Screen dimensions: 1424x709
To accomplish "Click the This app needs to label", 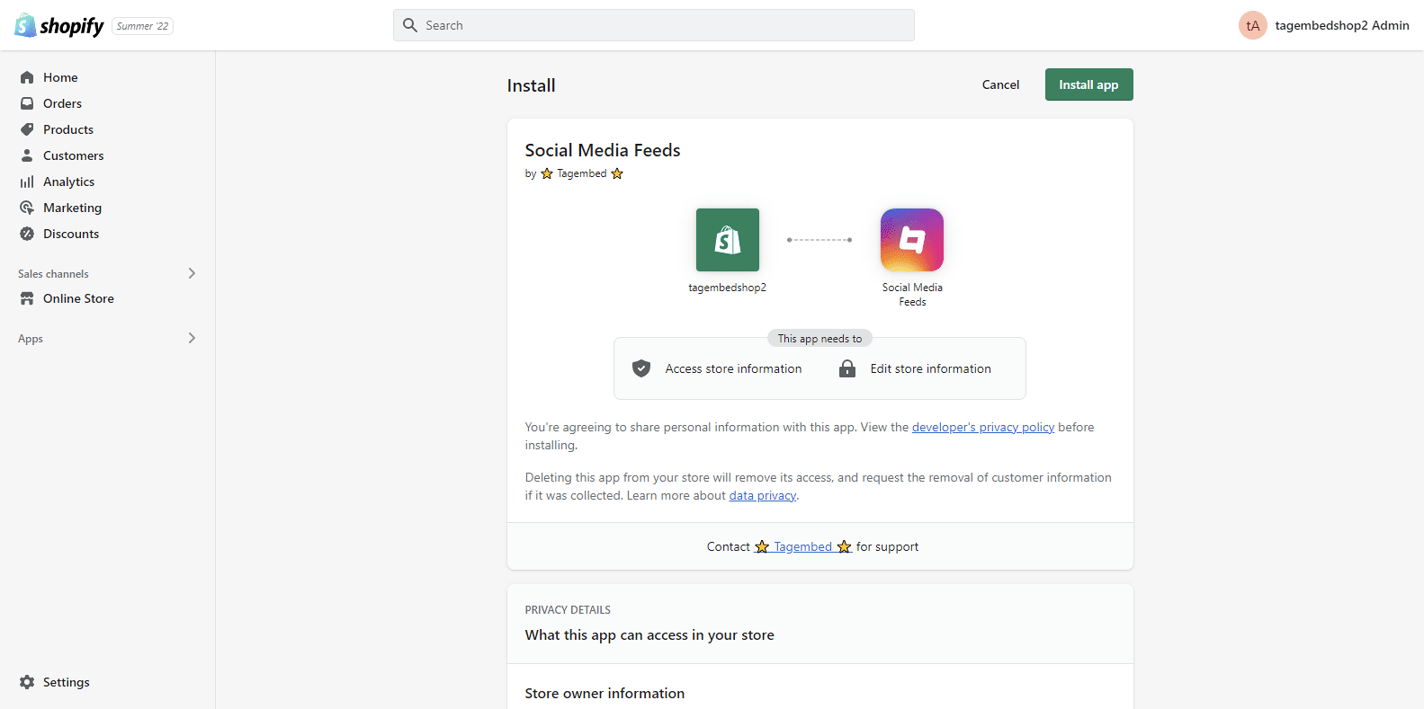I will pos(819,339).
